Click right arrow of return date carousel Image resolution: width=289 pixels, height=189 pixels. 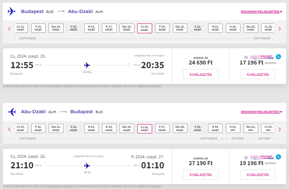281,129
